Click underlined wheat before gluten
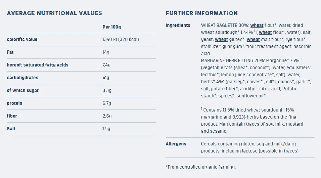 (x=221, y=40)
